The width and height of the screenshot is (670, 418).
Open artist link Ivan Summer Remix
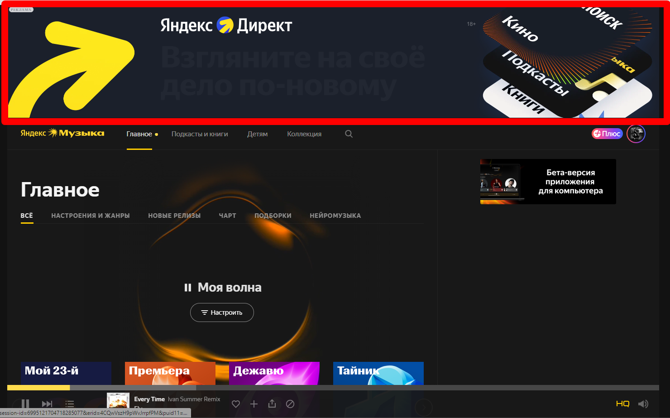194,399
